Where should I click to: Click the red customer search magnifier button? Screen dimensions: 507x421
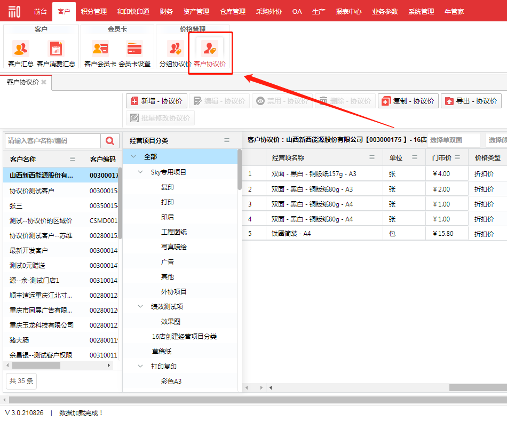pyautogui.click(x=110, y=141)
